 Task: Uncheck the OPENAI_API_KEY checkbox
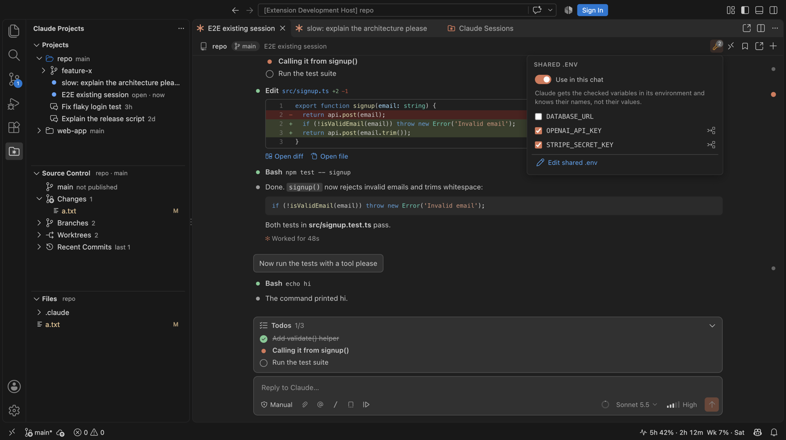point(539,130)
